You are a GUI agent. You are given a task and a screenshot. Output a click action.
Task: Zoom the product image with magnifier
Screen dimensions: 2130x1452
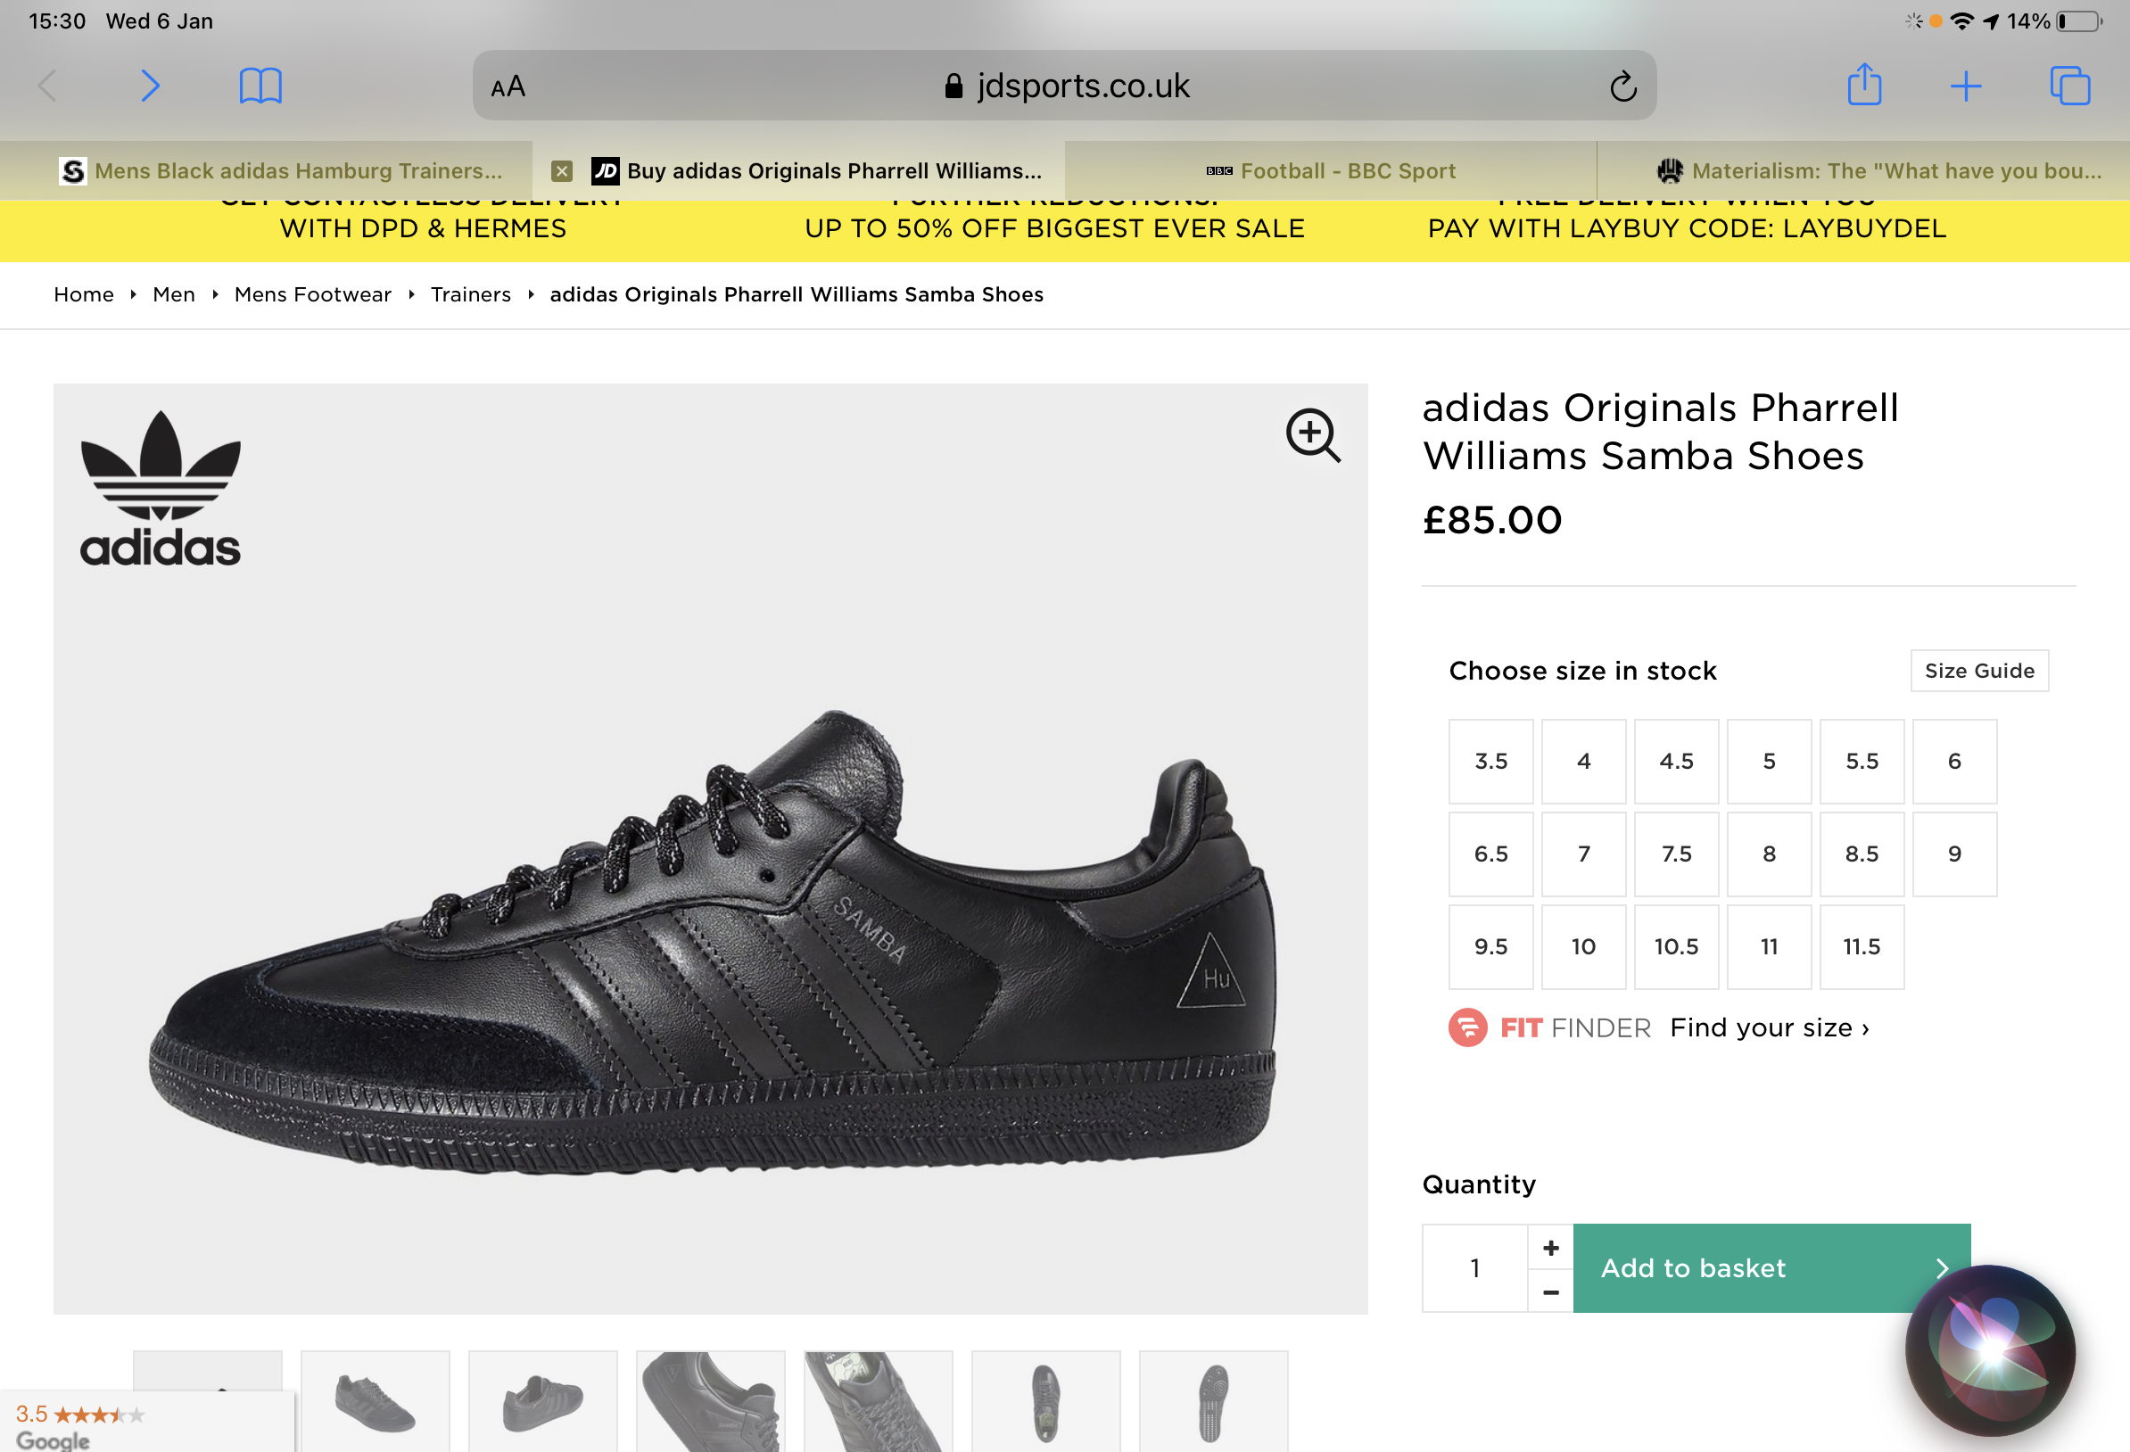tap(1312, 434)
